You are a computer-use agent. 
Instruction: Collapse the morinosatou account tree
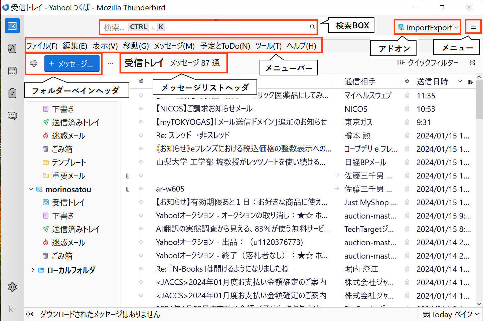pos(31,189)
